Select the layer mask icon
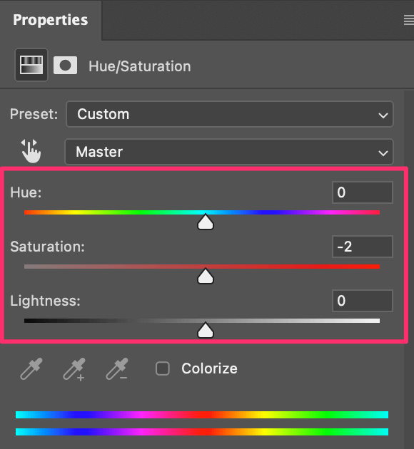414x449 pixels. 65,66
